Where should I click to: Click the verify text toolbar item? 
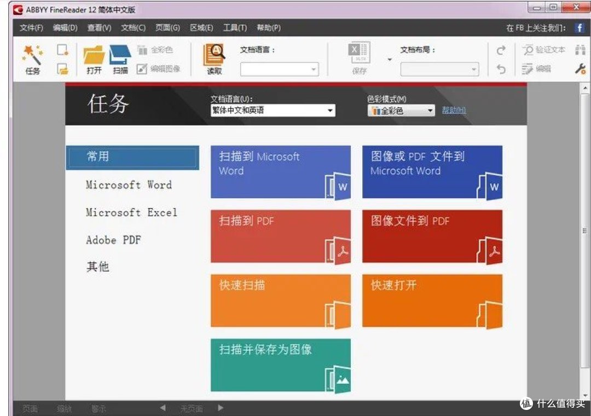[544, 50]
